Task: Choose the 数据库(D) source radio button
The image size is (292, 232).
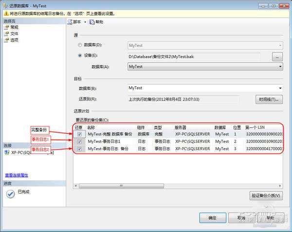Action: (80, 45)
